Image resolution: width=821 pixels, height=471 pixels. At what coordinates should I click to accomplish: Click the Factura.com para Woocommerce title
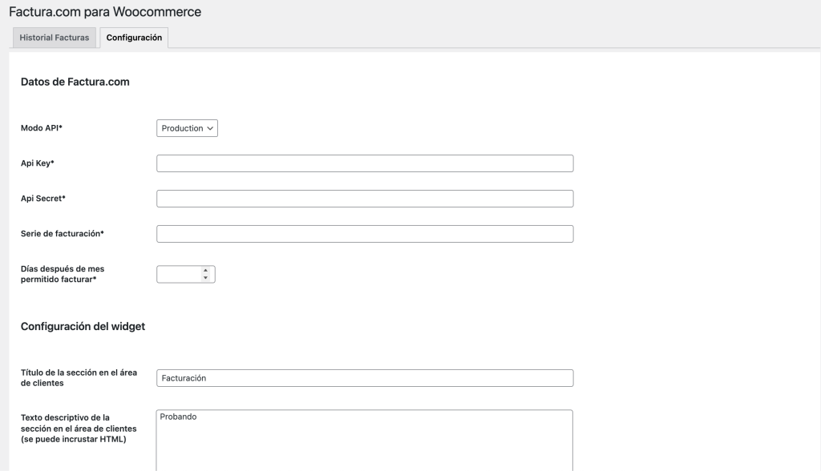coord(105,12)
